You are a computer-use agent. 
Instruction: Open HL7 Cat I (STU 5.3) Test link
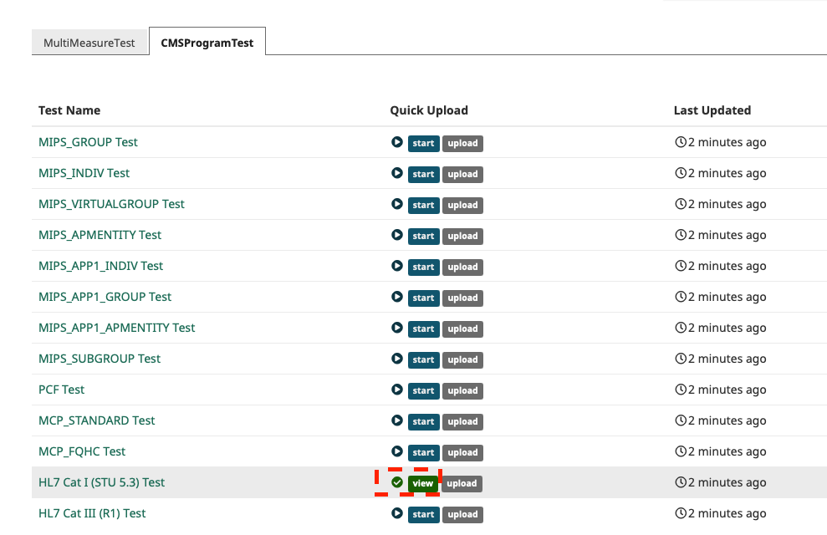[102, 482]
